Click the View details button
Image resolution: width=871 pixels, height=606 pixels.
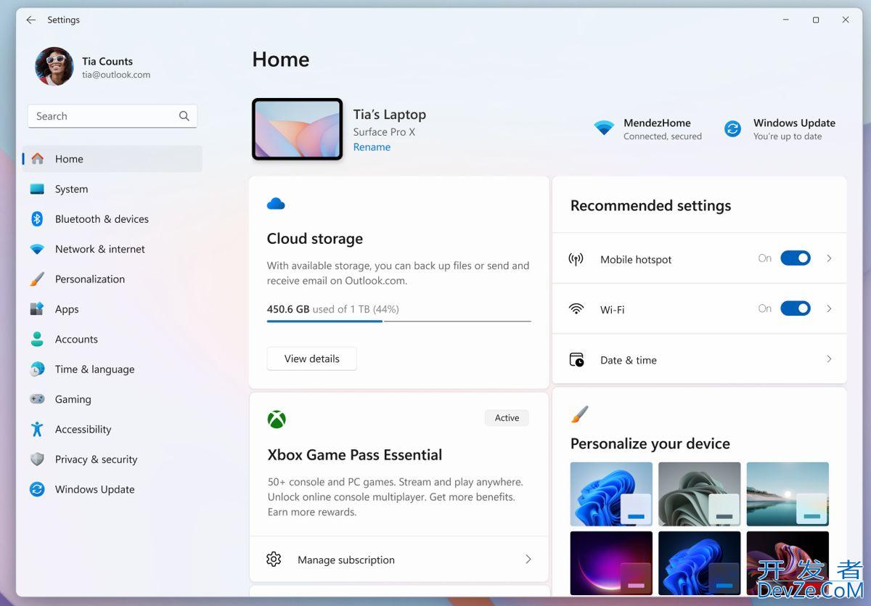311,359
